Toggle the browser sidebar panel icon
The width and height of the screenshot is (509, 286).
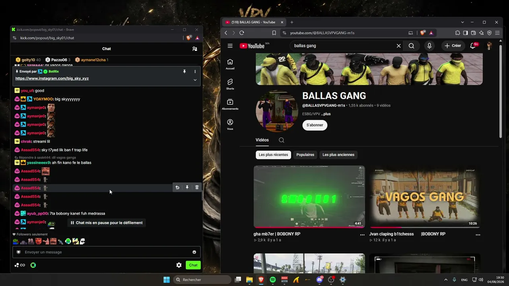pyautogui.click(x=465, y=33)
